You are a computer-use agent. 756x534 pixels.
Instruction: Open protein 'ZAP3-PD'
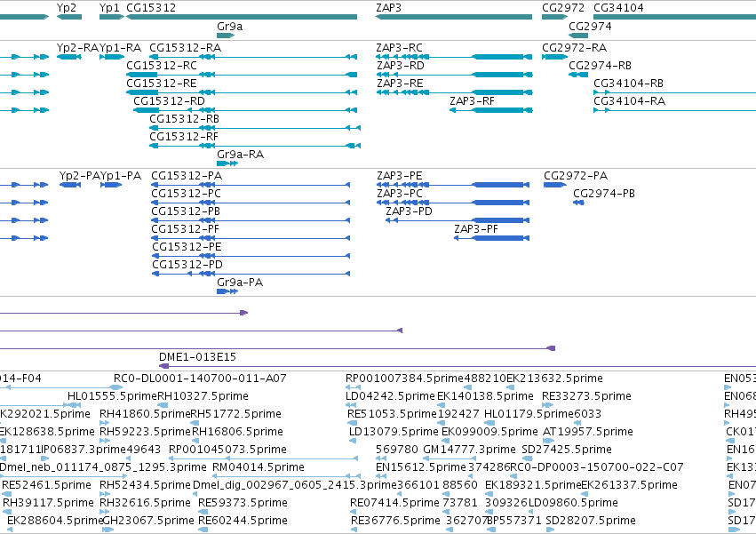coord(409,211)
